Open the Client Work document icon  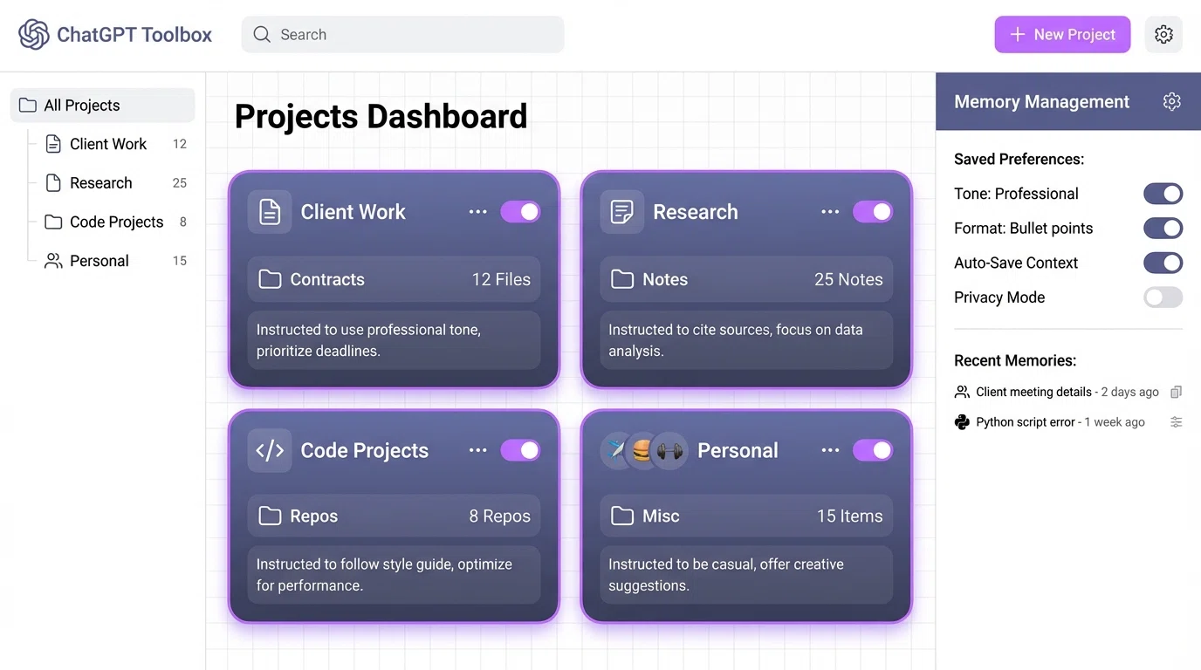pyautogui.click(x=270, y=211)
